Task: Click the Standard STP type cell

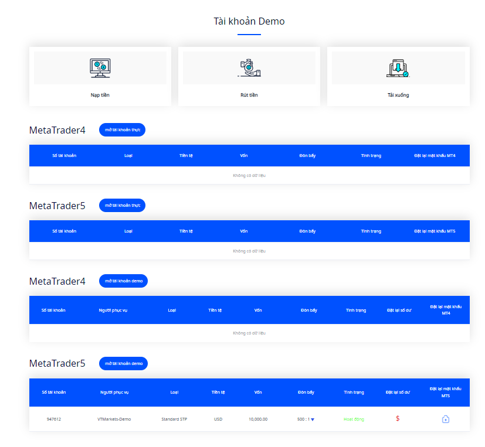Action: click(x=174, y=419)
